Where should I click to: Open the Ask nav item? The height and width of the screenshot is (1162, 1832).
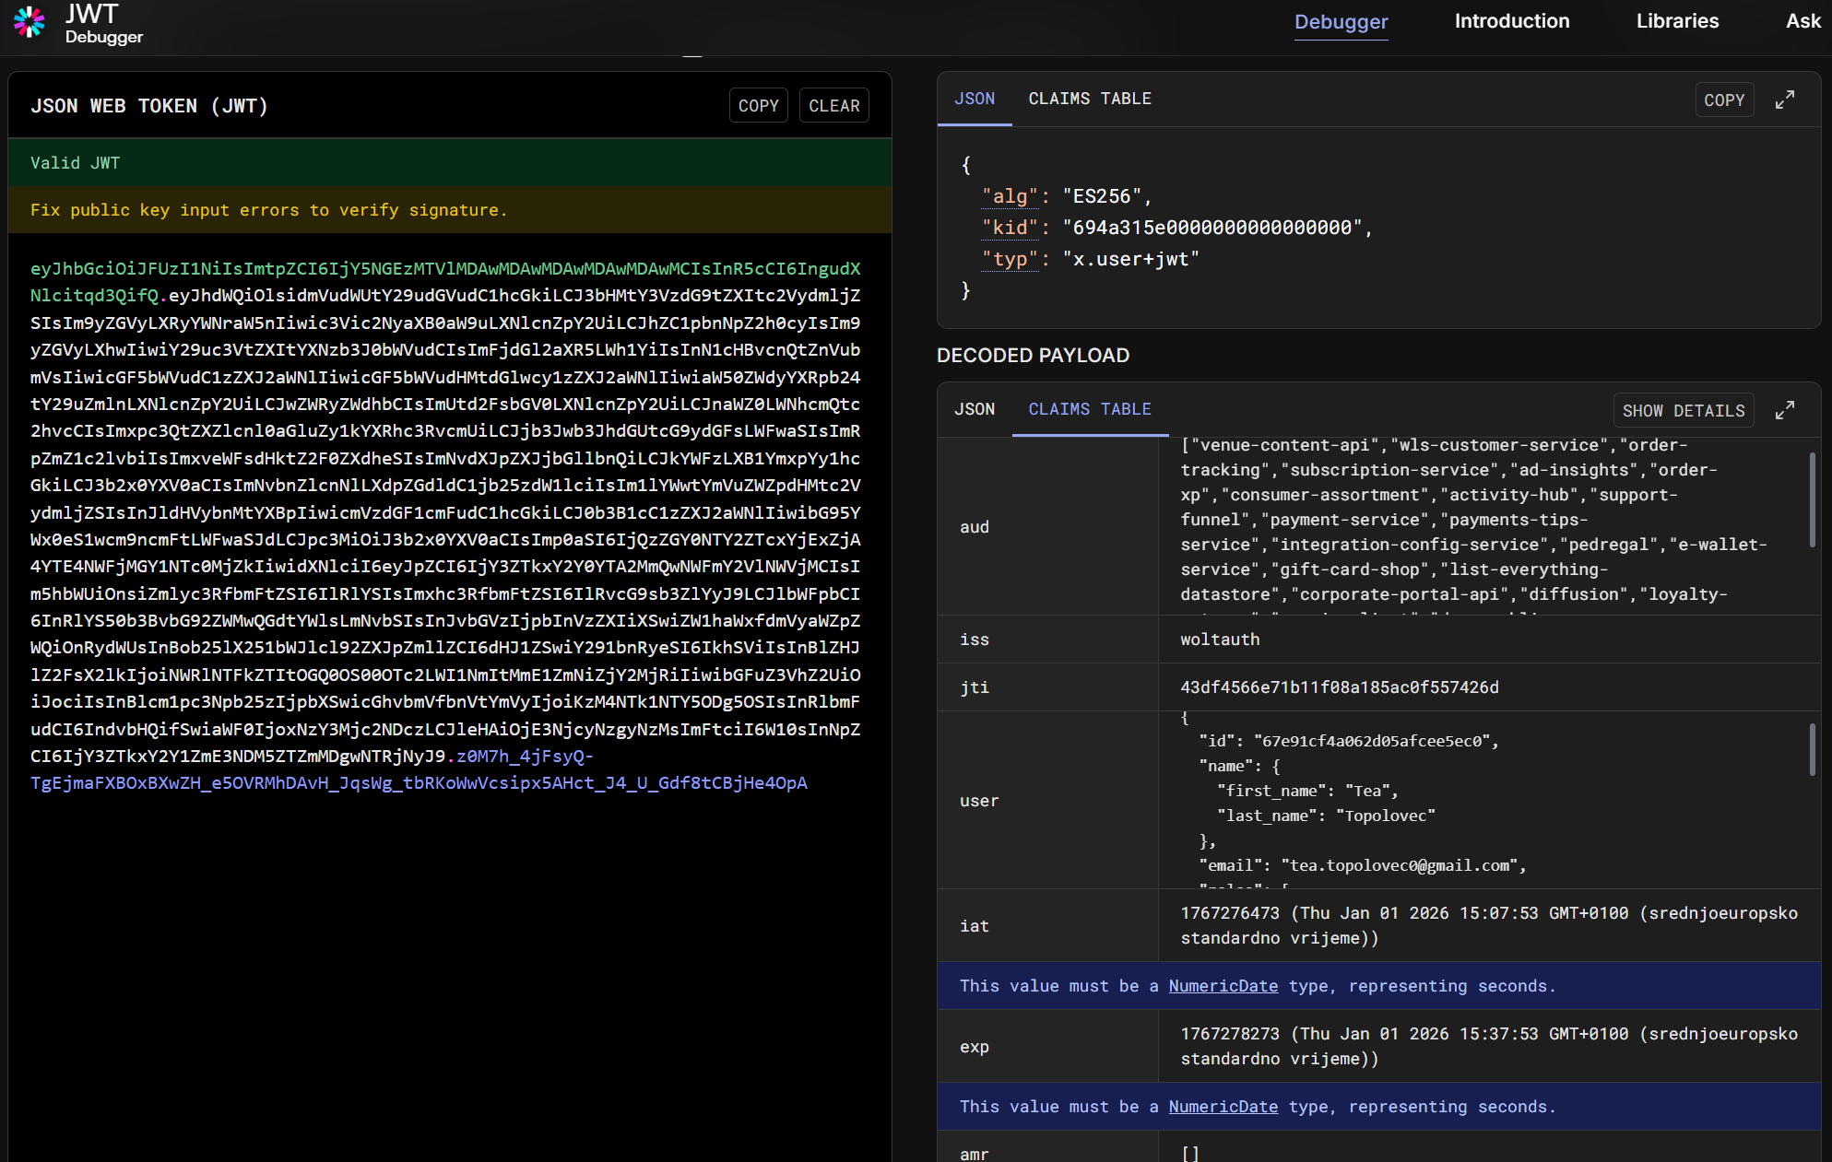click(1802, 21)
